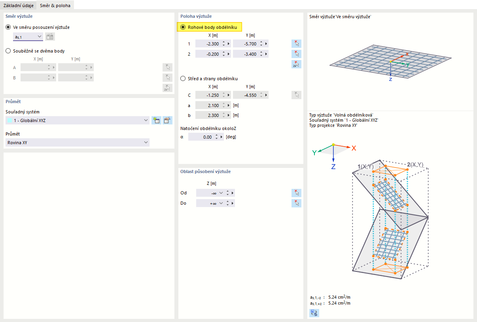Viewport: 477px width, 322px height.
Task: Select 'Ve směru posouzení výztuže' radio option
Action: pyautogui.click(x=8, y=27)
